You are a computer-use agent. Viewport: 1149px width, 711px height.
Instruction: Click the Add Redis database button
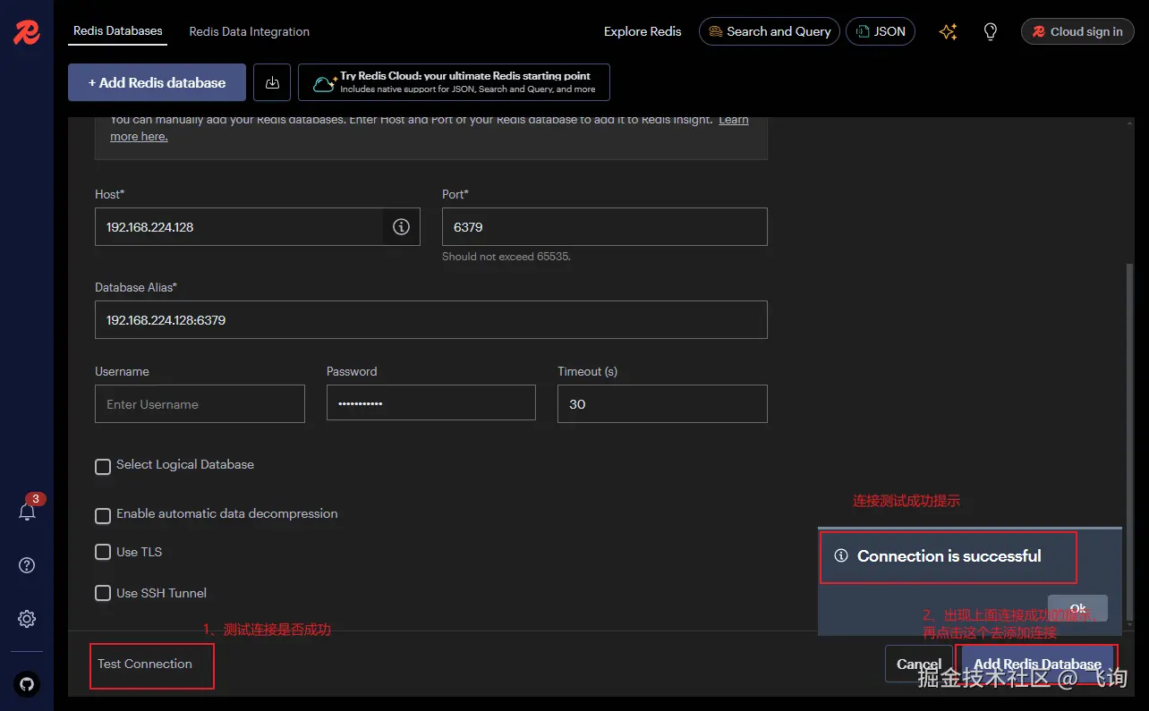click(157, 82)
